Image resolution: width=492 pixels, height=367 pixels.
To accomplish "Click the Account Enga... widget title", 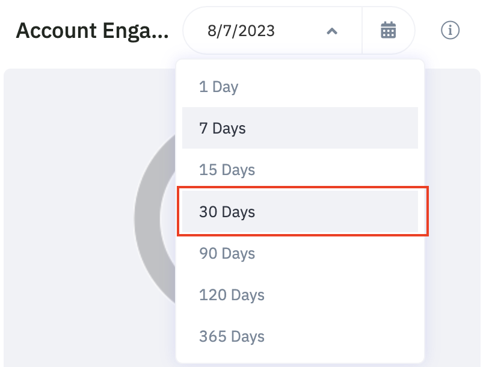I will click(92, 31).
